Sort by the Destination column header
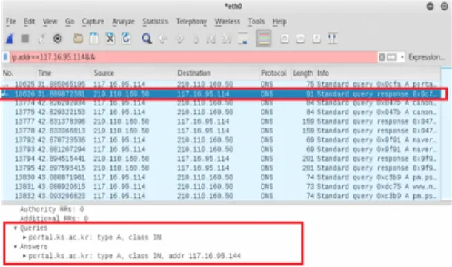Screen dimensions: 452x267 [x=218, y=73]
